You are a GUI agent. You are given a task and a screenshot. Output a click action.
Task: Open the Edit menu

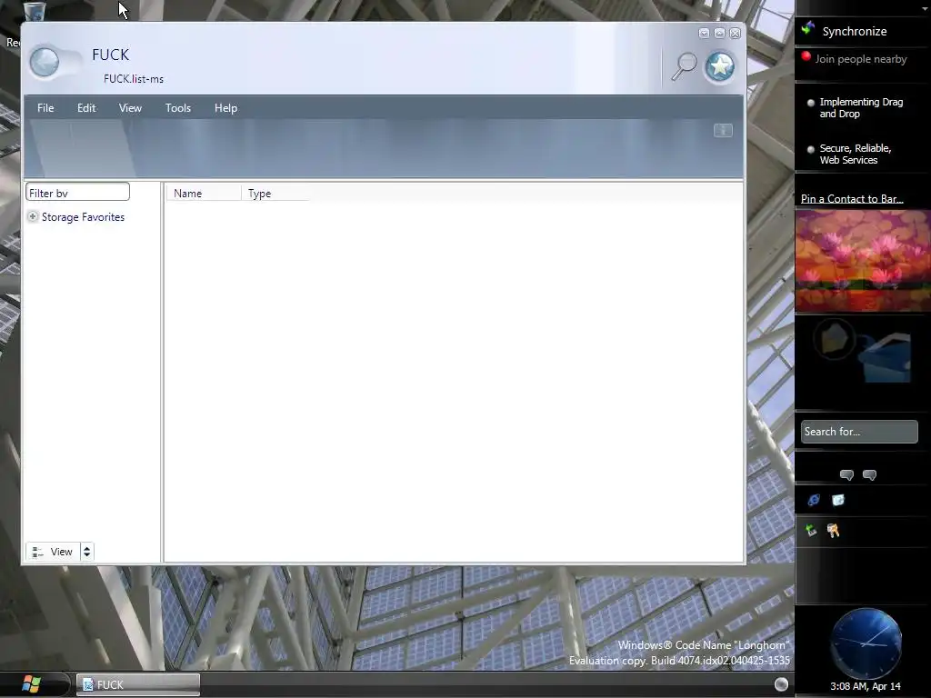tap(86, 108)
